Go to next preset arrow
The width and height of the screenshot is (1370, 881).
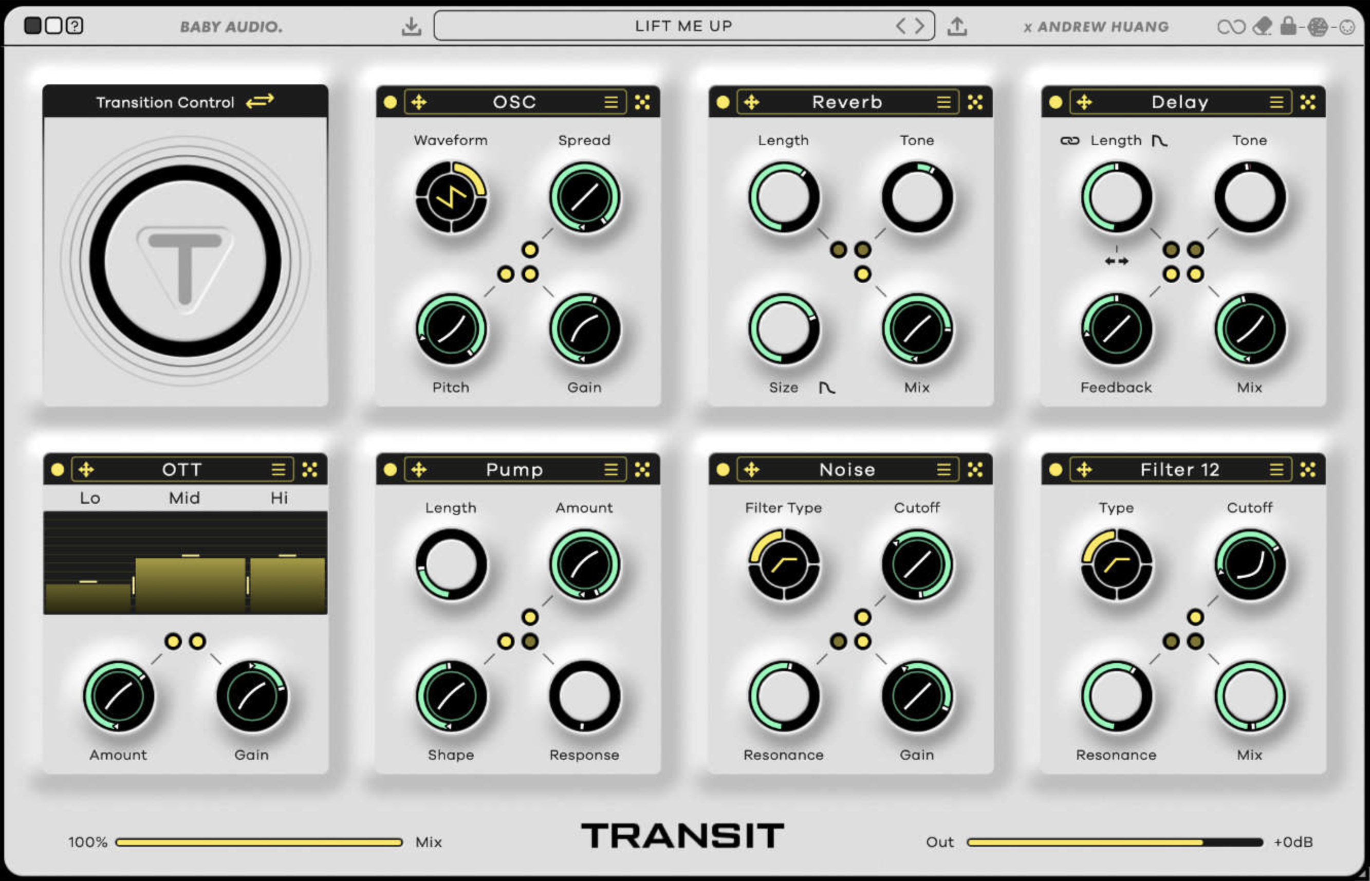tap(919, 26)
